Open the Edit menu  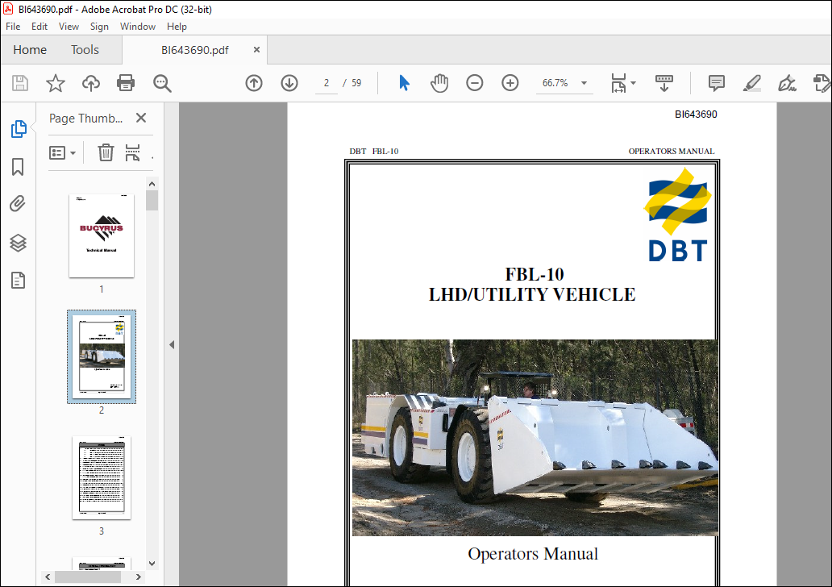click(x=40, y=27)
